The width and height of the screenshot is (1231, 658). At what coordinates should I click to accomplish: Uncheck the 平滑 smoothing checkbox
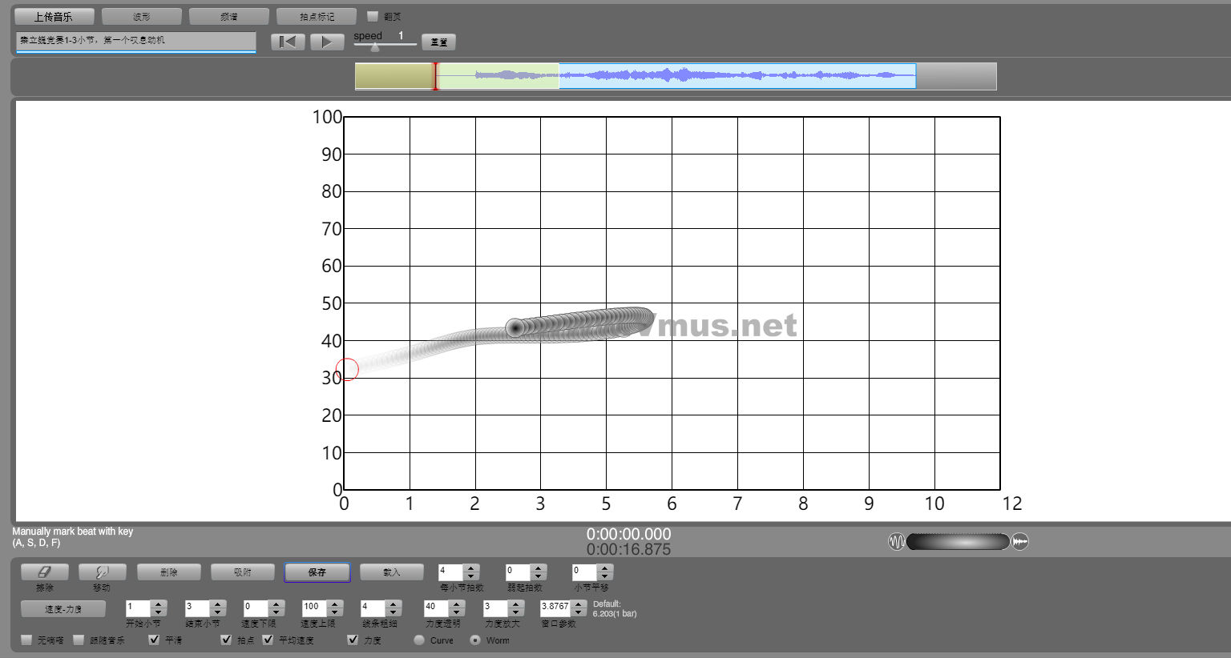(155, 640)
